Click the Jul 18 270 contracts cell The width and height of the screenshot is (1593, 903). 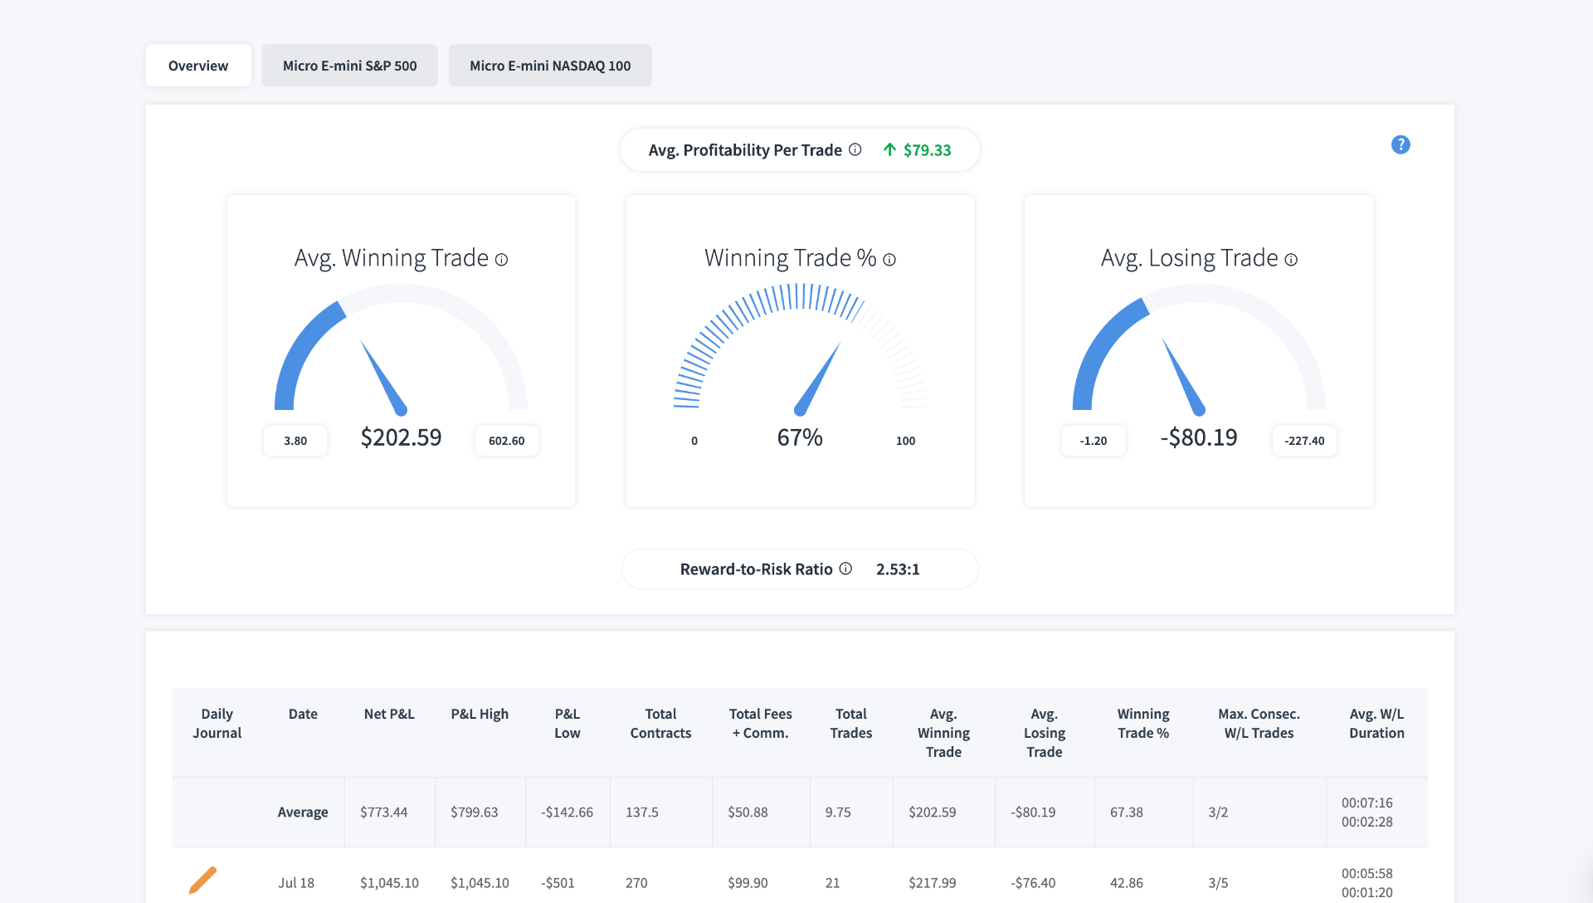636,882
